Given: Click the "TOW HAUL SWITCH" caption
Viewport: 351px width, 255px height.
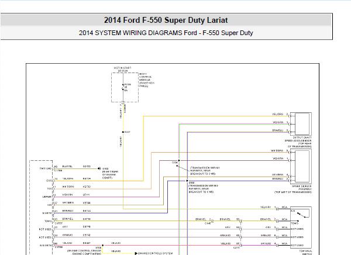Looking at the screenshot, I should tap(305, 253).
